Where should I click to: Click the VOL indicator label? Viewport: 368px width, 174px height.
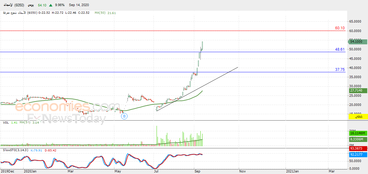[6, 122]
